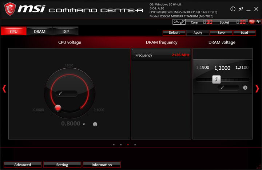Open the Setting menu
This screenshot has height=170, width=262.
coord(62,165)
